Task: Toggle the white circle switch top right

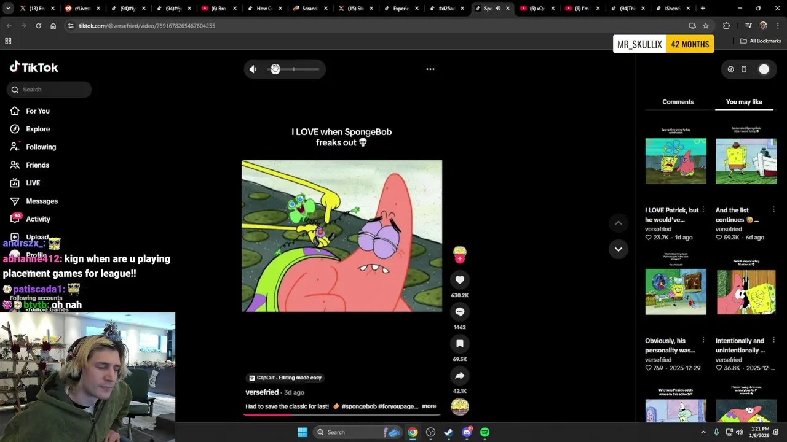Action: click(x=764, y=69)
